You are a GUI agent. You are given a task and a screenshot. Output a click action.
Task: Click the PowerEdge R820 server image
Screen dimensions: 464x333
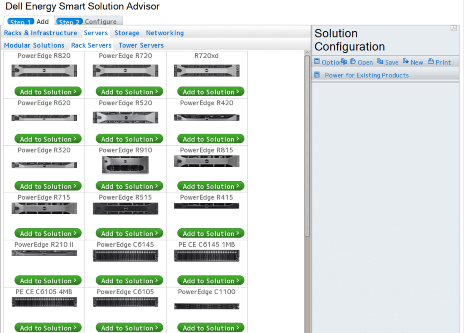[44, 70]
